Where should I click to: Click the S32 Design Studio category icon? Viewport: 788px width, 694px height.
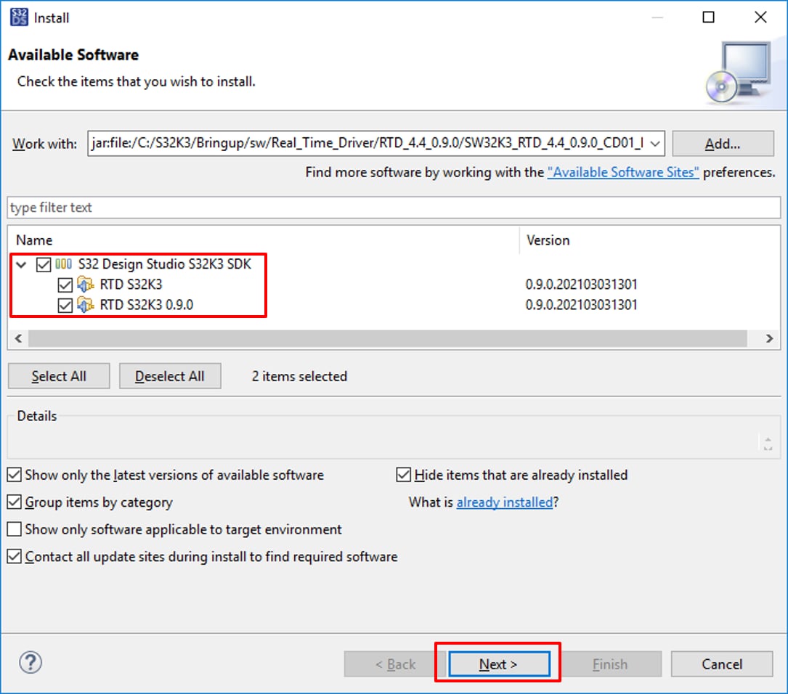(64, 264)
